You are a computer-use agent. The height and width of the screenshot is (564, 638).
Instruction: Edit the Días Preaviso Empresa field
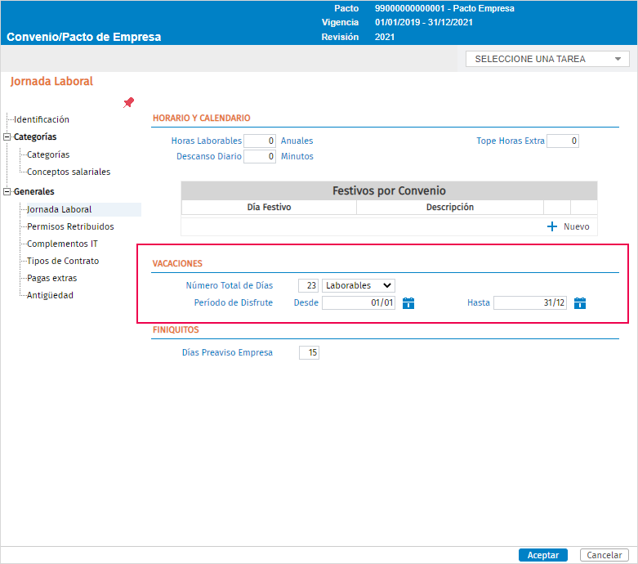click(310, 352)
